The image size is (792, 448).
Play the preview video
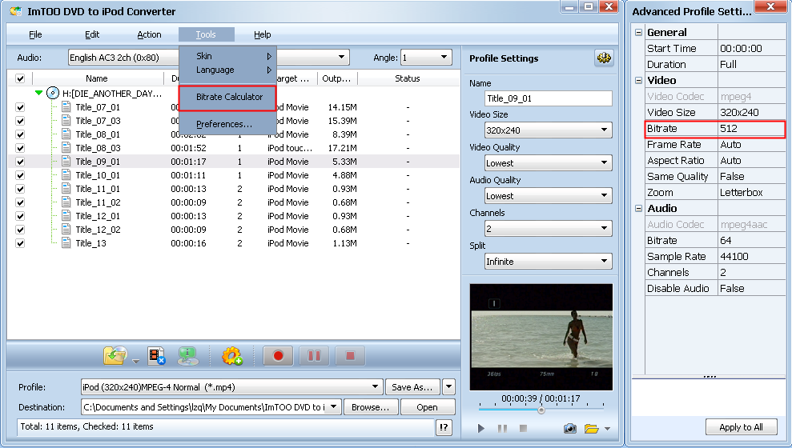coord(480,428)
